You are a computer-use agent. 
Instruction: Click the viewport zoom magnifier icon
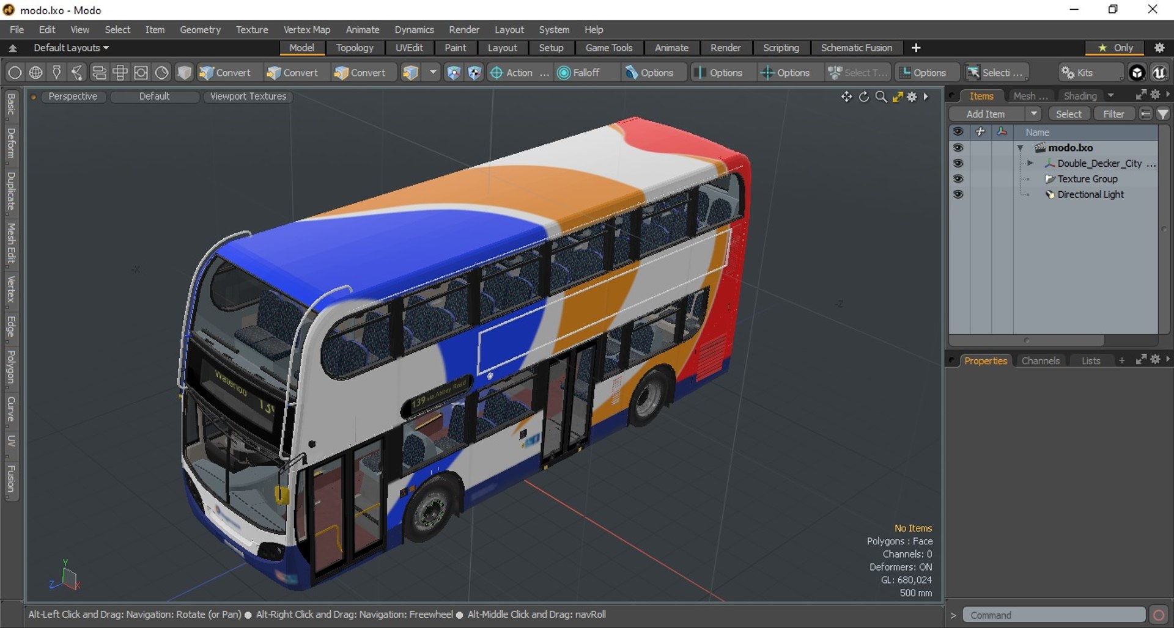click(x=881, y=97)
